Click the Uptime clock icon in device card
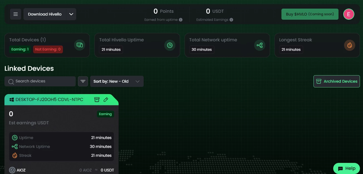Screen dimensions: 363x174 click(15, 138)
